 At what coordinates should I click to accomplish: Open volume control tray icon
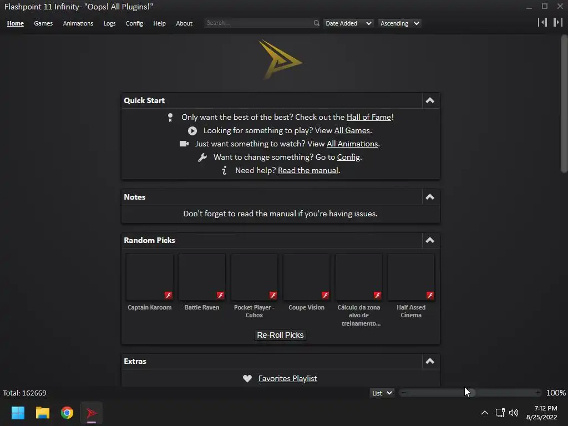tap(514, 413)
